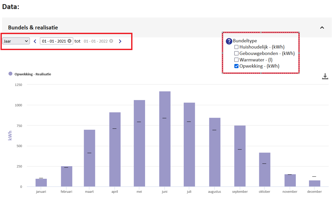Open the Bundeltype help question mark
This screenshot has width=336, height=200.
[229, 41]
